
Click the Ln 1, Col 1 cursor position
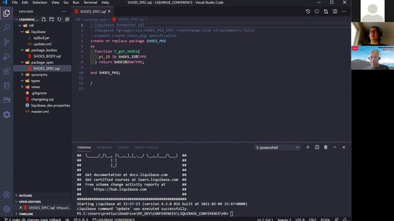pyautogui.click(x=265, y=220)
